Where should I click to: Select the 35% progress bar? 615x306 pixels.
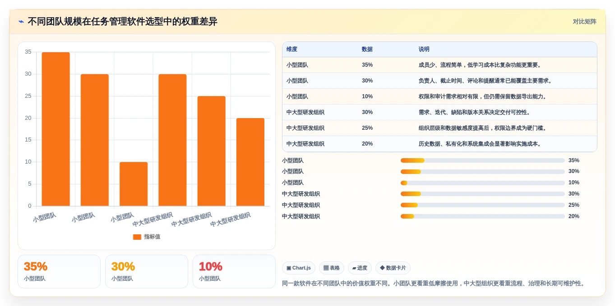483,160
